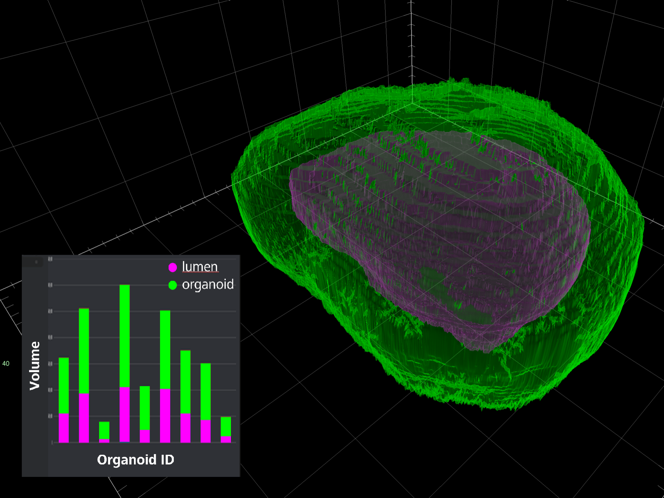Toggle the lumen series legend label
Viewport: 664px width, 498px height.
point(200,267)
